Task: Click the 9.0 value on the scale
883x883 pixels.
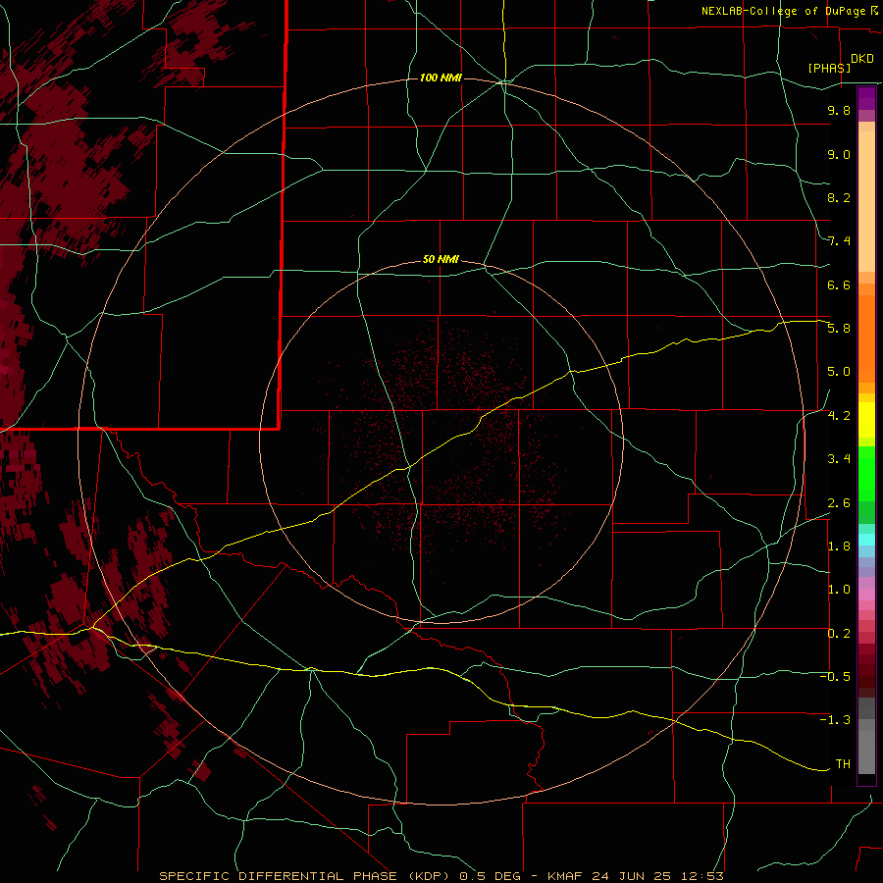Action: pos(839,154)
